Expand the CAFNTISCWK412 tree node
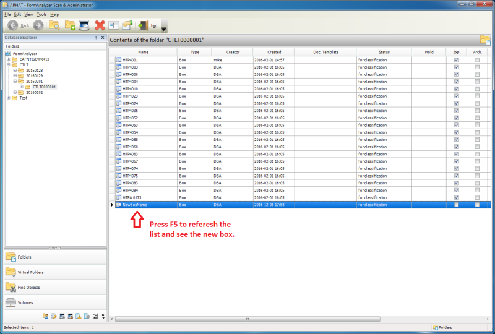Viewport: 495px width, 334px height. point(9,59)
